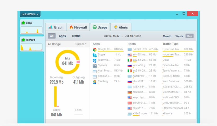Click the Russian flag beside www3.l.g host

pos(129,66)
